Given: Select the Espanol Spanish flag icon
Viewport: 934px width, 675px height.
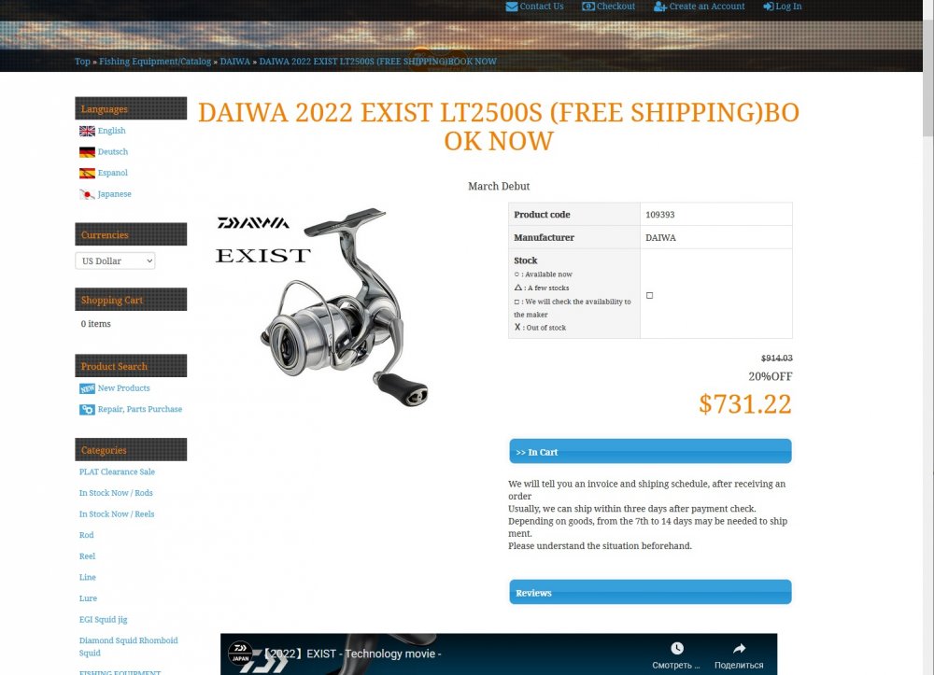Looking at the screenshot, I should [x=87, y=174].
